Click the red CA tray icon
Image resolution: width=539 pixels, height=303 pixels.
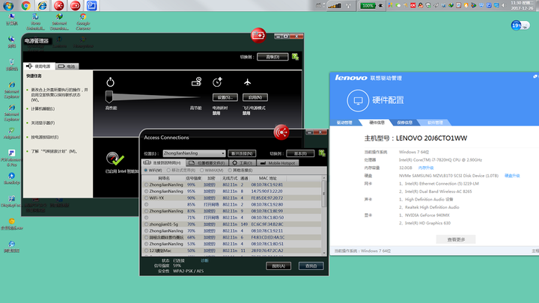point(412,5)
